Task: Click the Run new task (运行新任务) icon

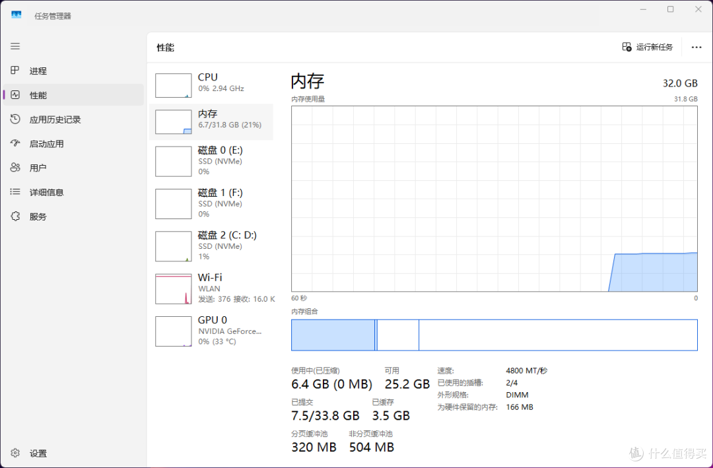Action: 627,47
